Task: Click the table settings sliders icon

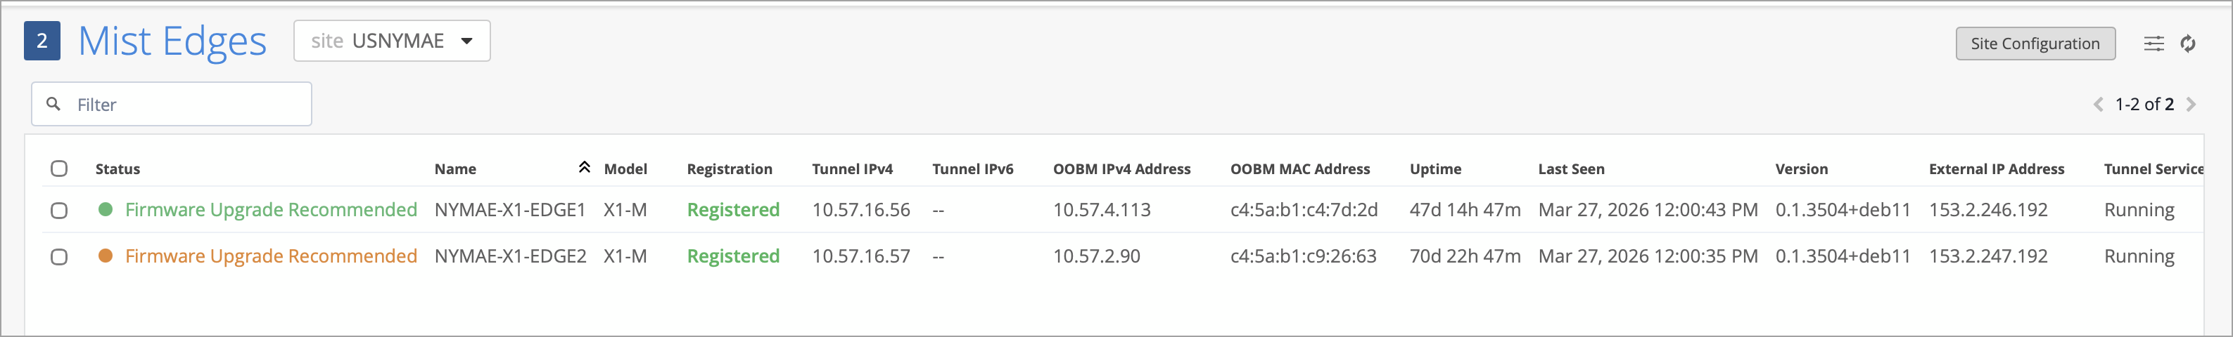Action: click(x=2154, y=44)
